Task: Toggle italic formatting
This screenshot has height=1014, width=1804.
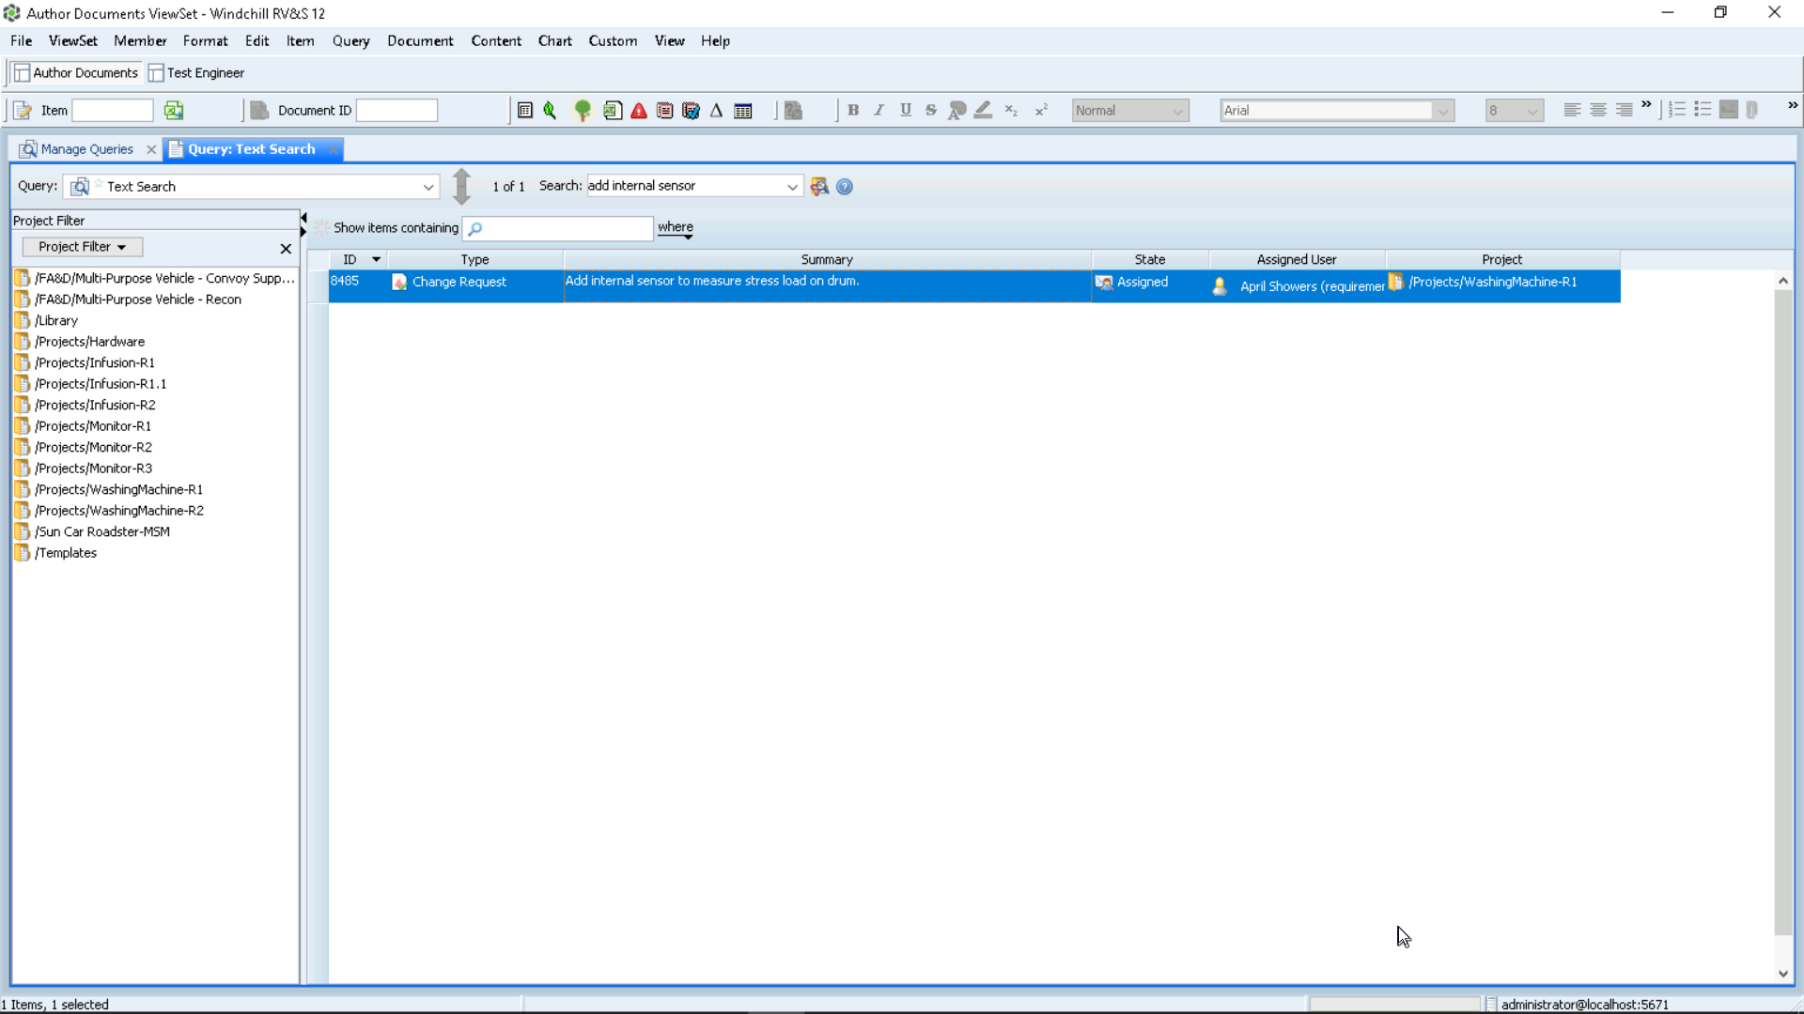Action: coord(879,110)
